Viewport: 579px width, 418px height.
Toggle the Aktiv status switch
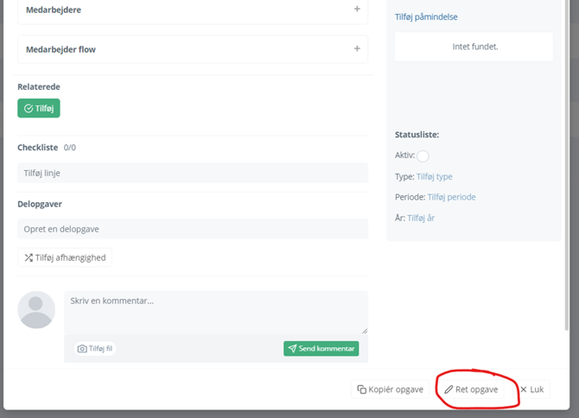tap(423, 156)
